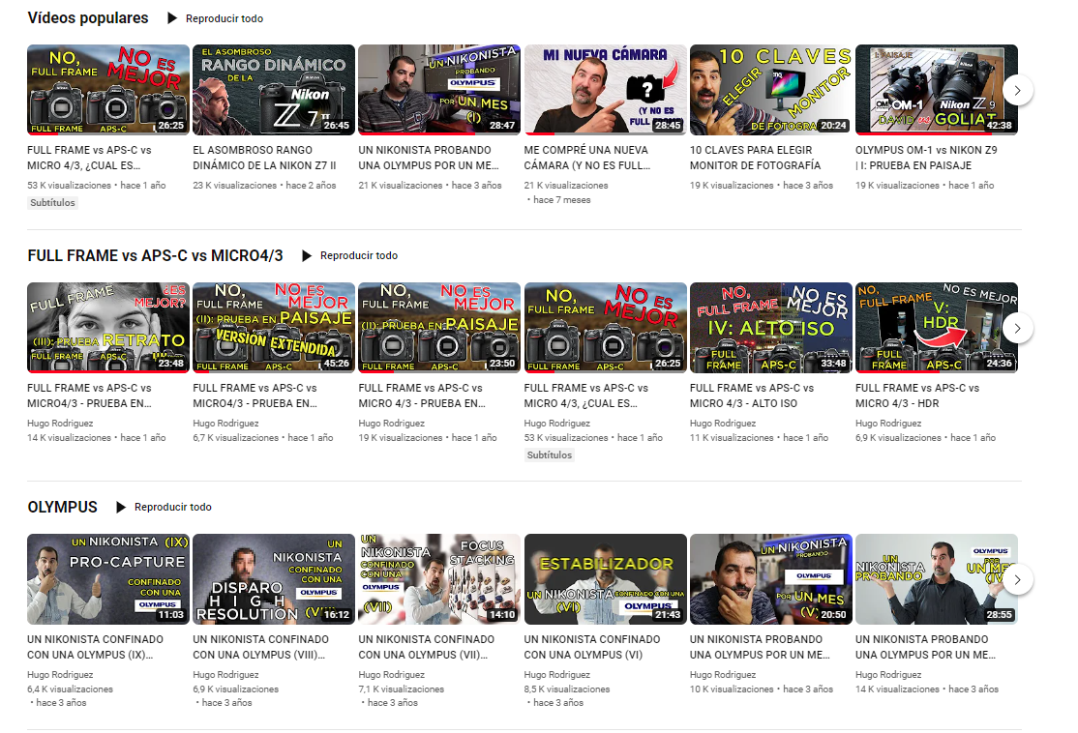Open the OM-1 vs Nikon Z9 42:38 thumbnail
Screen dimensions: 1078x733
(937, 90)
